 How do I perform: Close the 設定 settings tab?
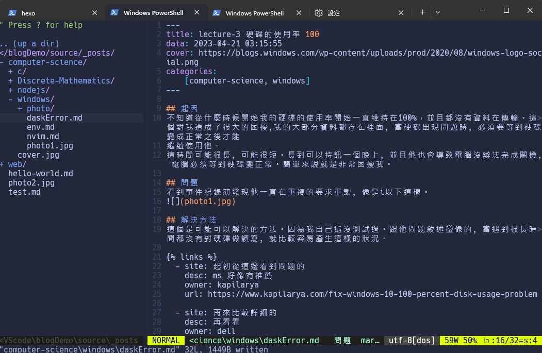click(401, 13)
